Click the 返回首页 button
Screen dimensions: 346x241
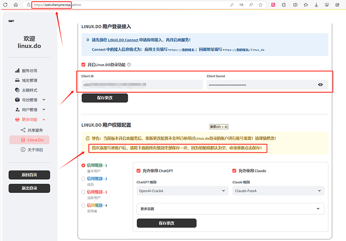[x=30, y=175]
